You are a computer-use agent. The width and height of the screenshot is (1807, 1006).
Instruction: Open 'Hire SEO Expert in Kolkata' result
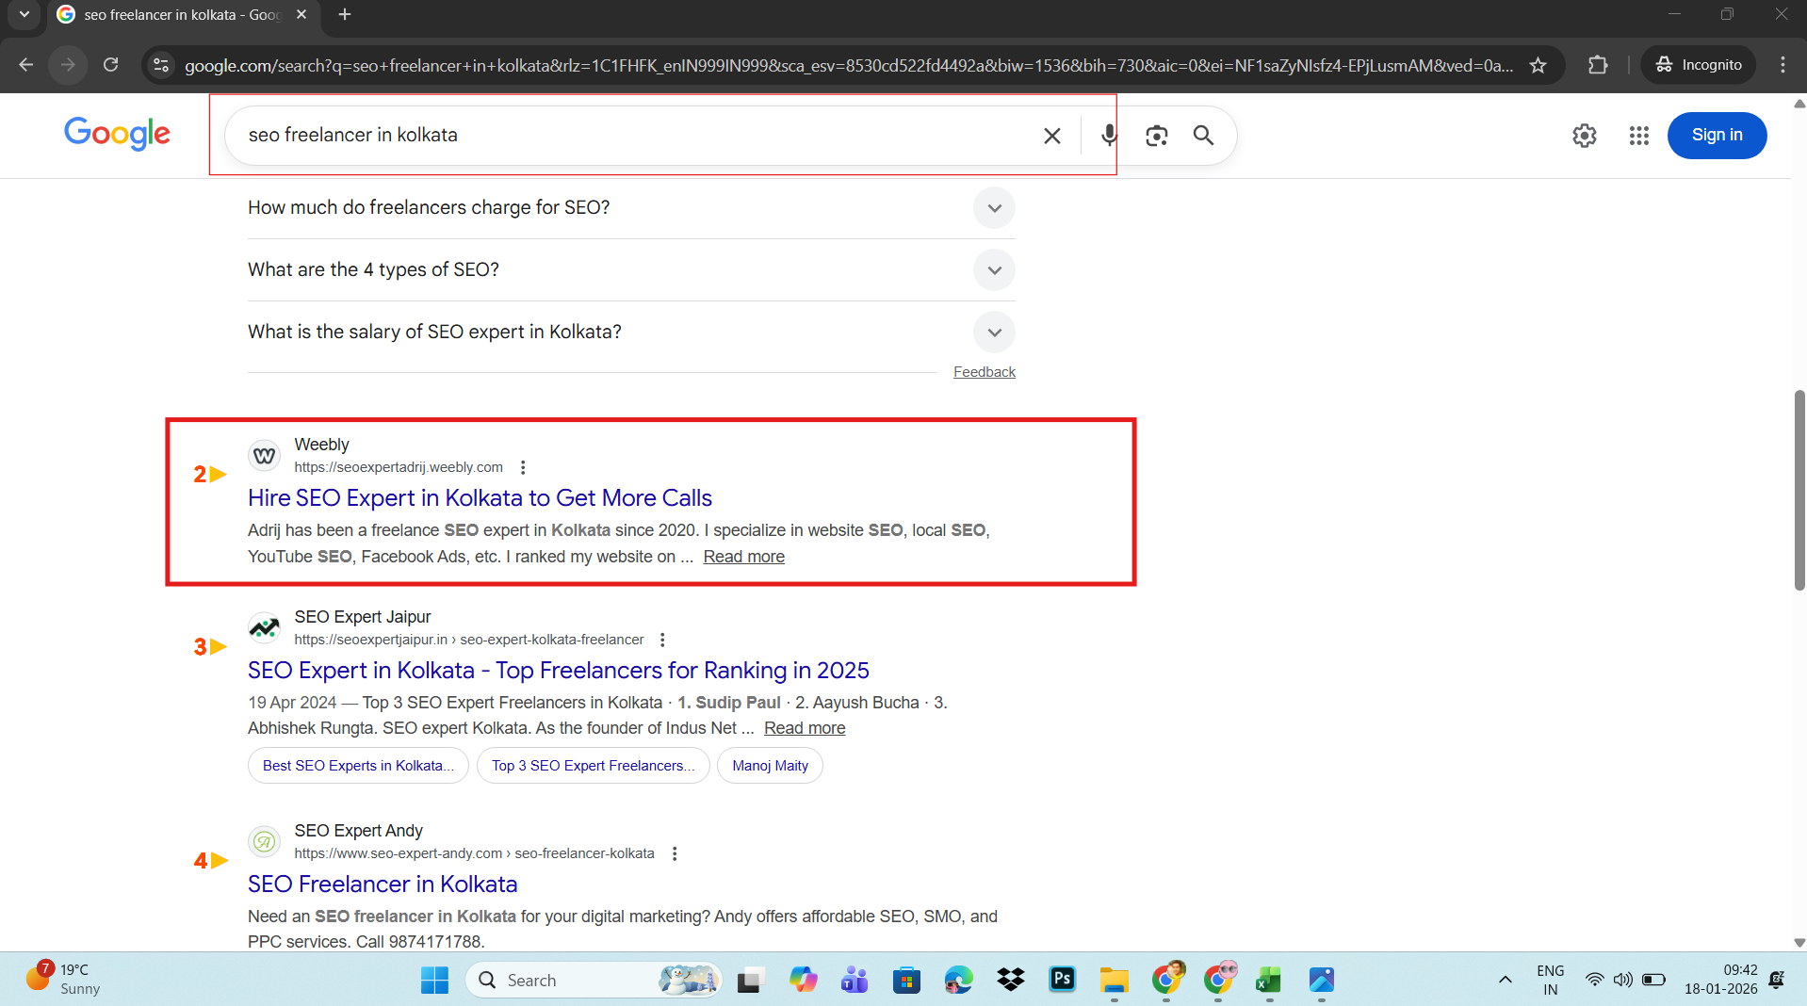point(480,497)
